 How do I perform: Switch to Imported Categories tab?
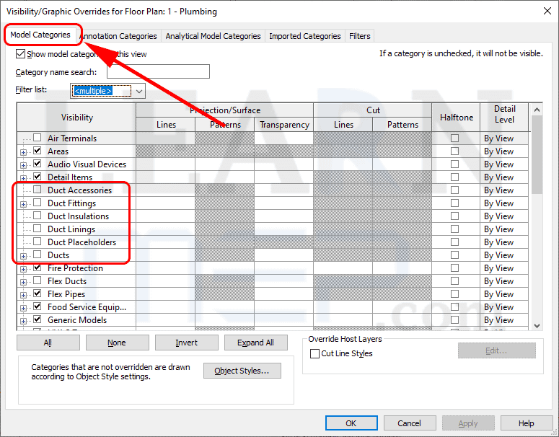tap(304, 36)
